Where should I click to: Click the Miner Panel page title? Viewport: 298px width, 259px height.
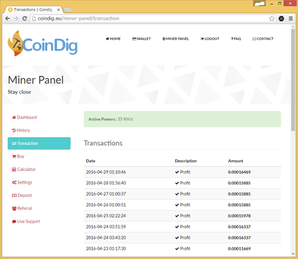[x=35, y=80]
